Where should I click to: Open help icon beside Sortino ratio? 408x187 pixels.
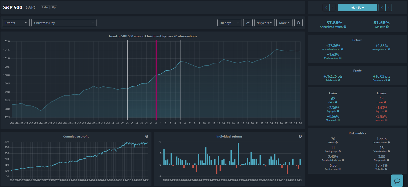(x=340, y=169)
